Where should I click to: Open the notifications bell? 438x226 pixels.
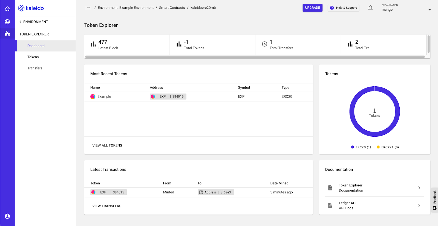[370, 8]
